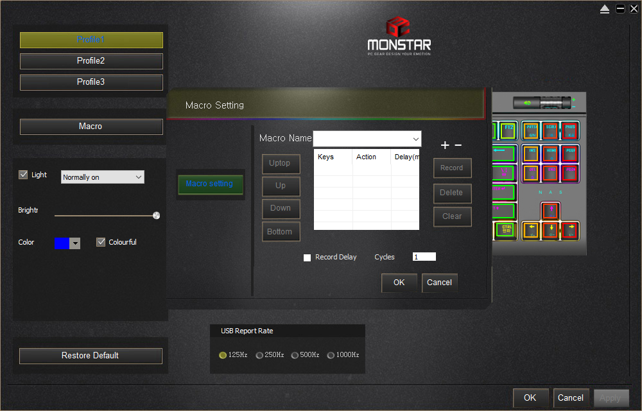642x411 pixels.
Task: Click the PAUS key on keyboard image
Action: point(570,130)
